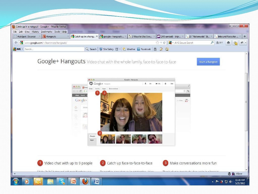Click the Start a hangout button
Viewport: 258px width, 194px height.
[208, 62]
